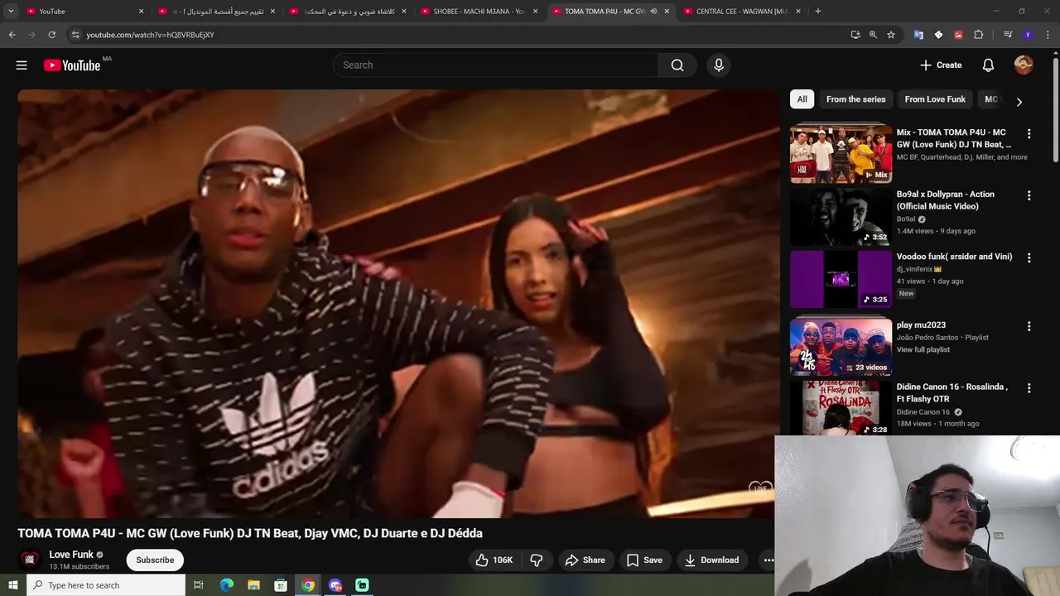Subscribe to Love Funk channel
The width and height of the screenshot is (1060, 596).
coord(155,560)
